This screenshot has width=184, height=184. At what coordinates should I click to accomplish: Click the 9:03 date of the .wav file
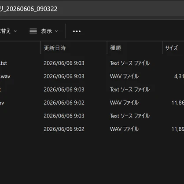point(64,76)
